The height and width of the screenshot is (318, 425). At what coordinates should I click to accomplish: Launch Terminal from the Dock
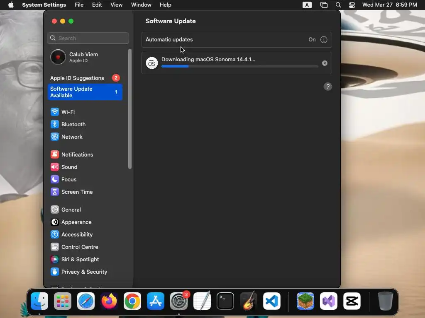[225, 301]
